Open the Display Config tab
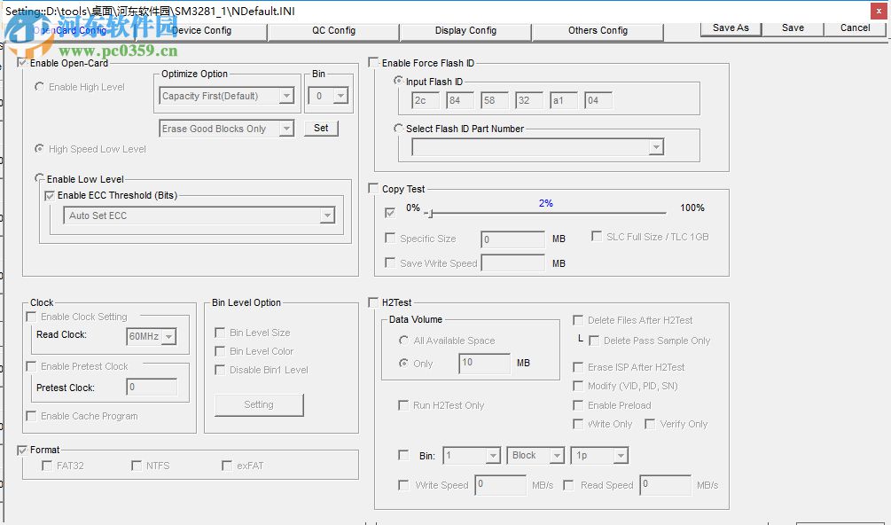This screenshot has width=891, height=525. click(x=465, y=30)
